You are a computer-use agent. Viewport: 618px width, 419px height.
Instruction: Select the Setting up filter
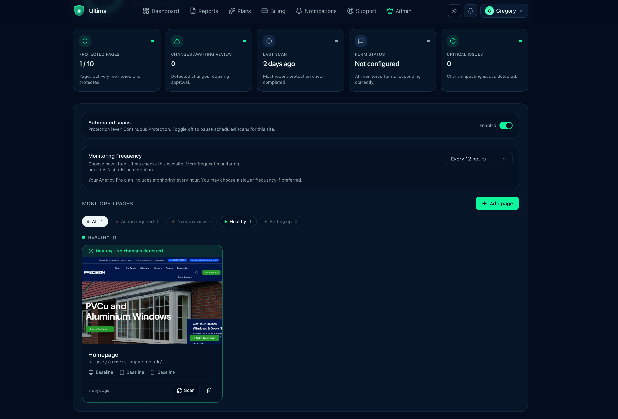click(x=281, y=221)
